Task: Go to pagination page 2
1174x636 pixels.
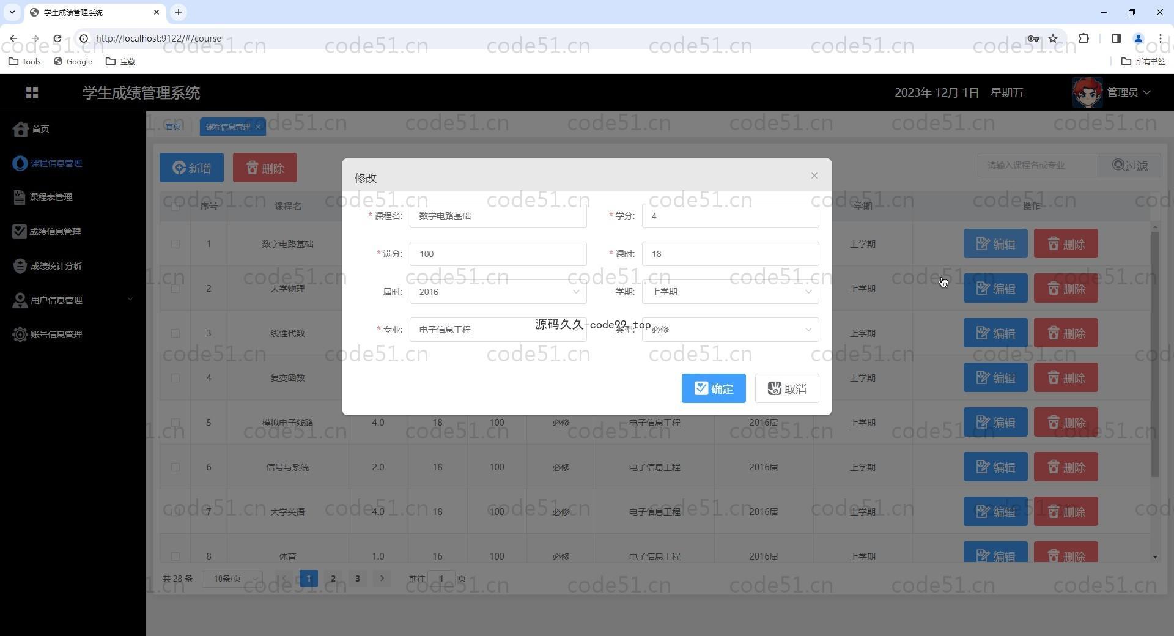Action: click(x=333, y=579)
